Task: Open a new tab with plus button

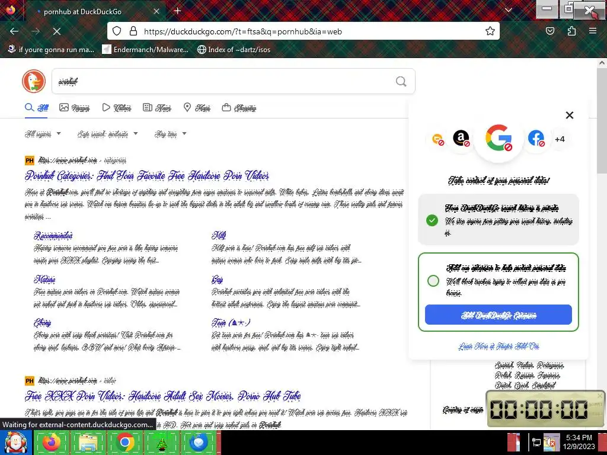Action: (x=178, y=11)
